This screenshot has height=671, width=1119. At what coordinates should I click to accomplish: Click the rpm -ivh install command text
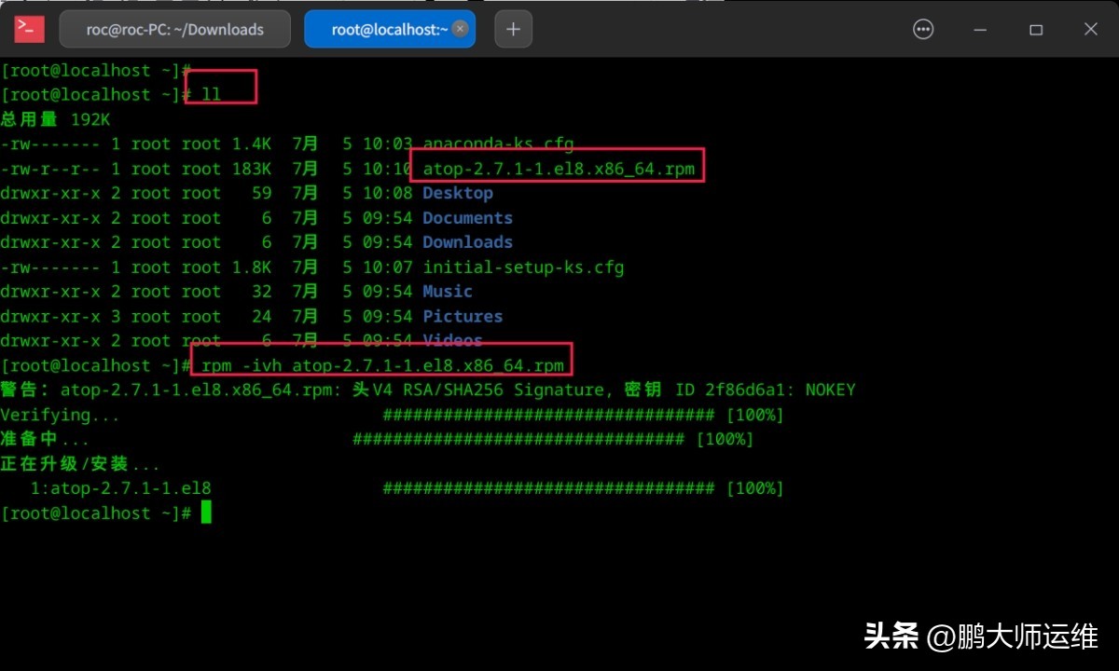coord(380,364)
